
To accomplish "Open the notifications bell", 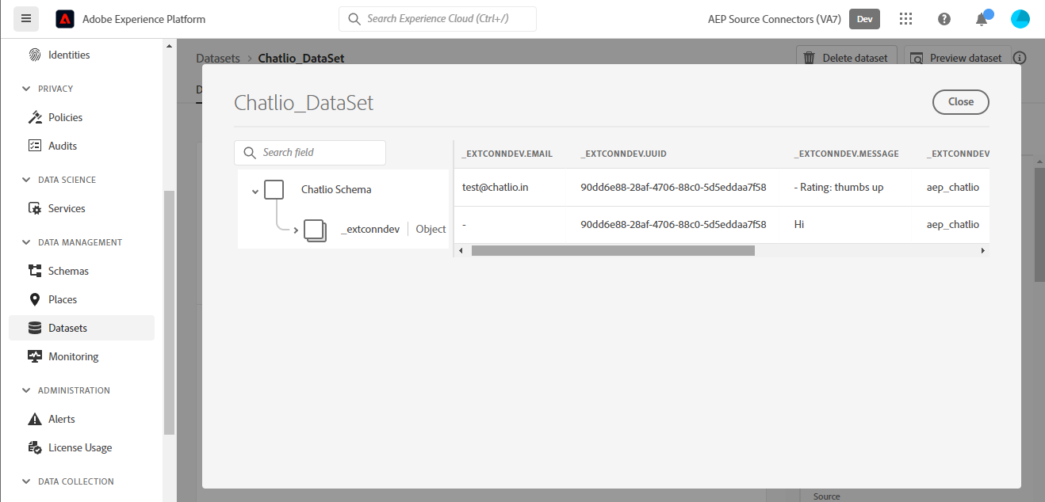I will click(x=982, y=19).
